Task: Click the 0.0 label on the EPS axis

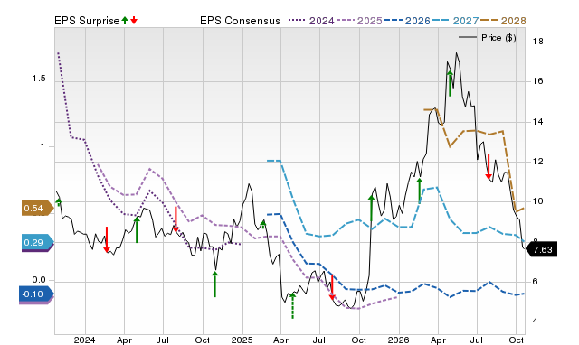Action: (39, 280)
